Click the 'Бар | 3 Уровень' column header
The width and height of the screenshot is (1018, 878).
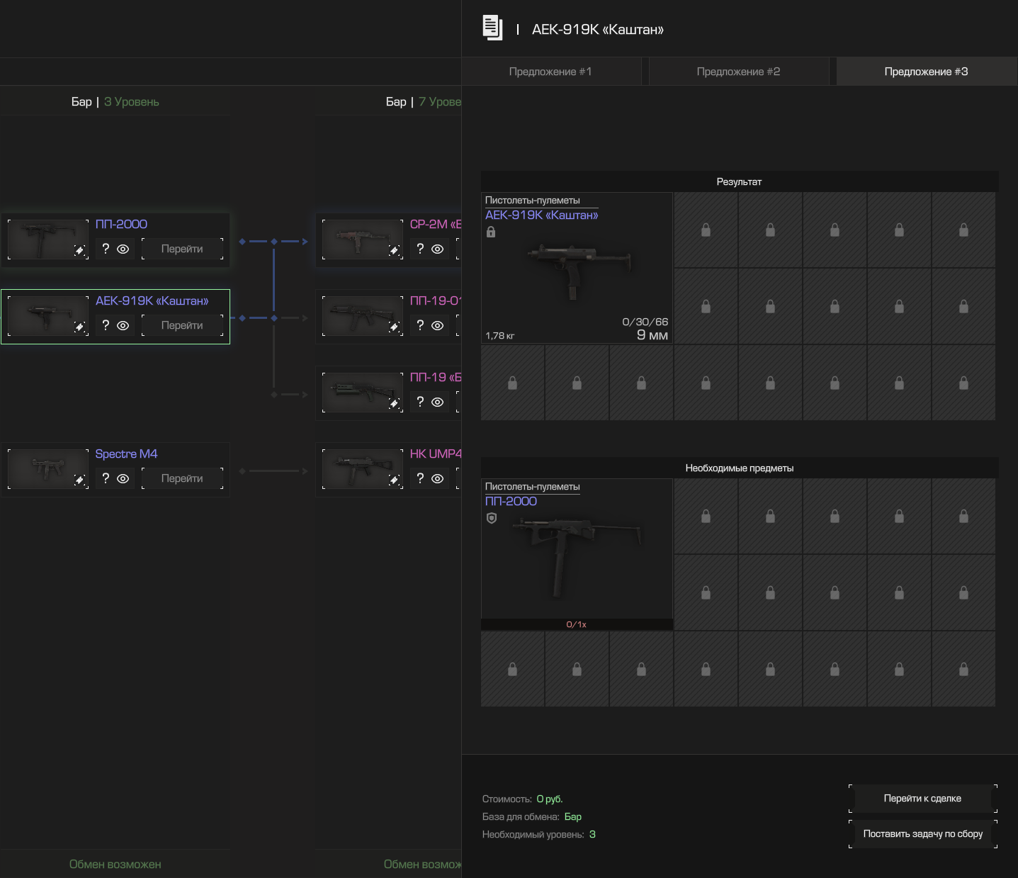[x=115, y=102]
